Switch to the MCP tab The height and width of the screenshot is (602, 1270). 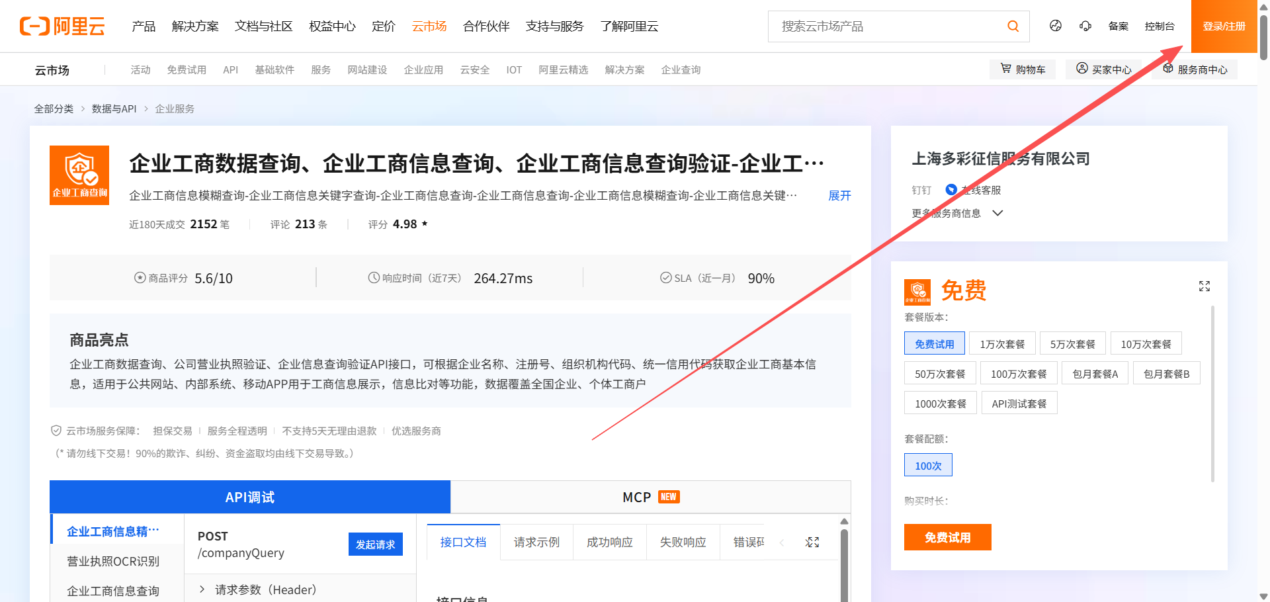(650, 497)
